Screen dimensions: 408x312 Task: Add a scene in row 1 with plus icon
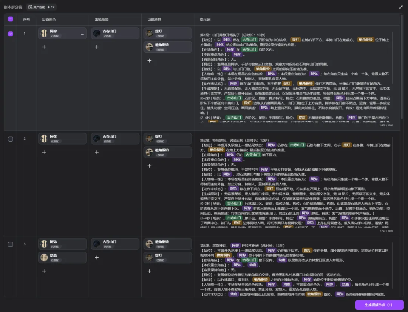click(x=97, y=47)
